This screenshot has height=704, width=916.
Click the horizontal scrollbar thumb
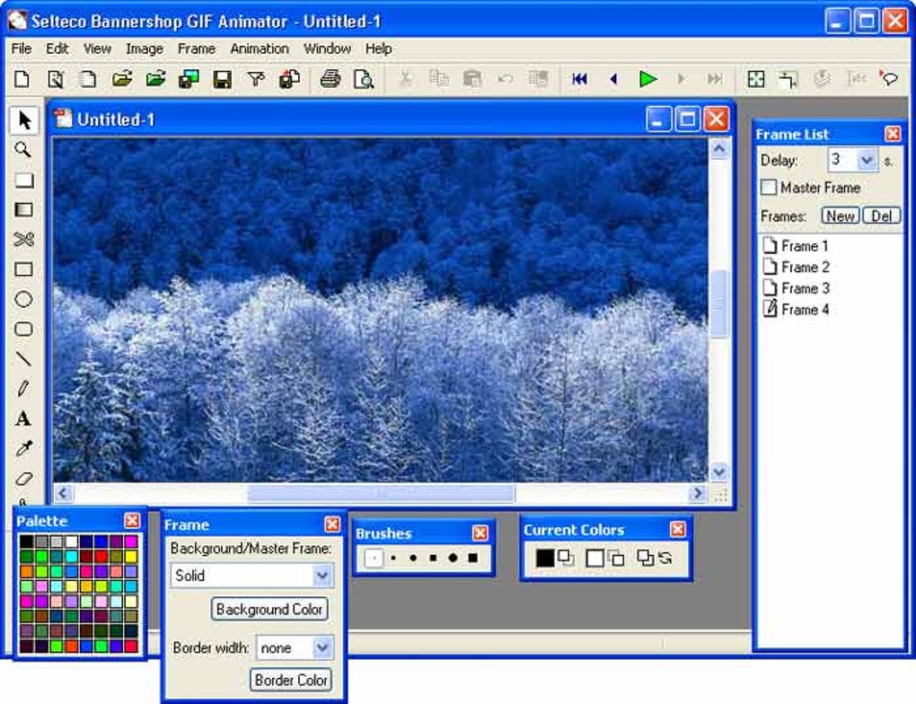(381, 494)
